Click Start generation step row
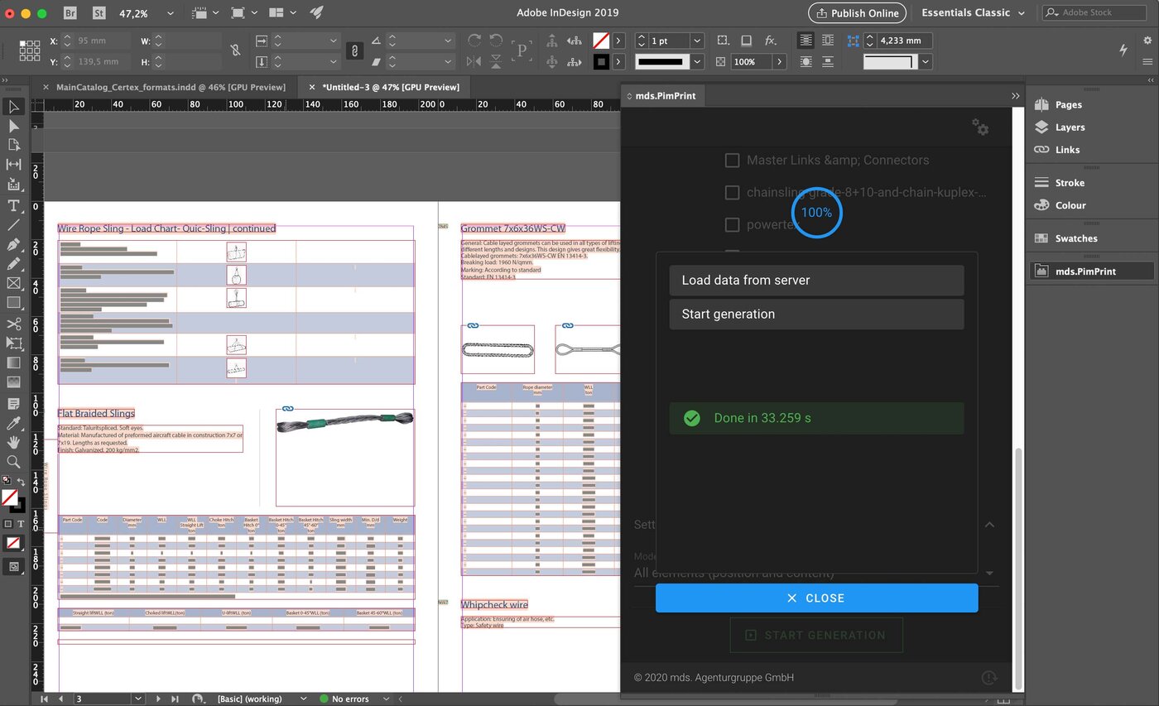Image resolution: width=1159 pixels, height=706 pixels. [x=816, y=315]
